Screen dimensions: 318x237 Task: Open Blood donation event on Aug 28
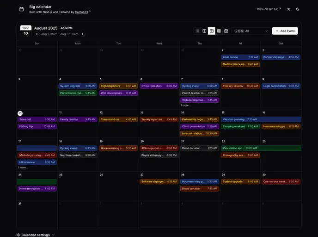[200, 189]
